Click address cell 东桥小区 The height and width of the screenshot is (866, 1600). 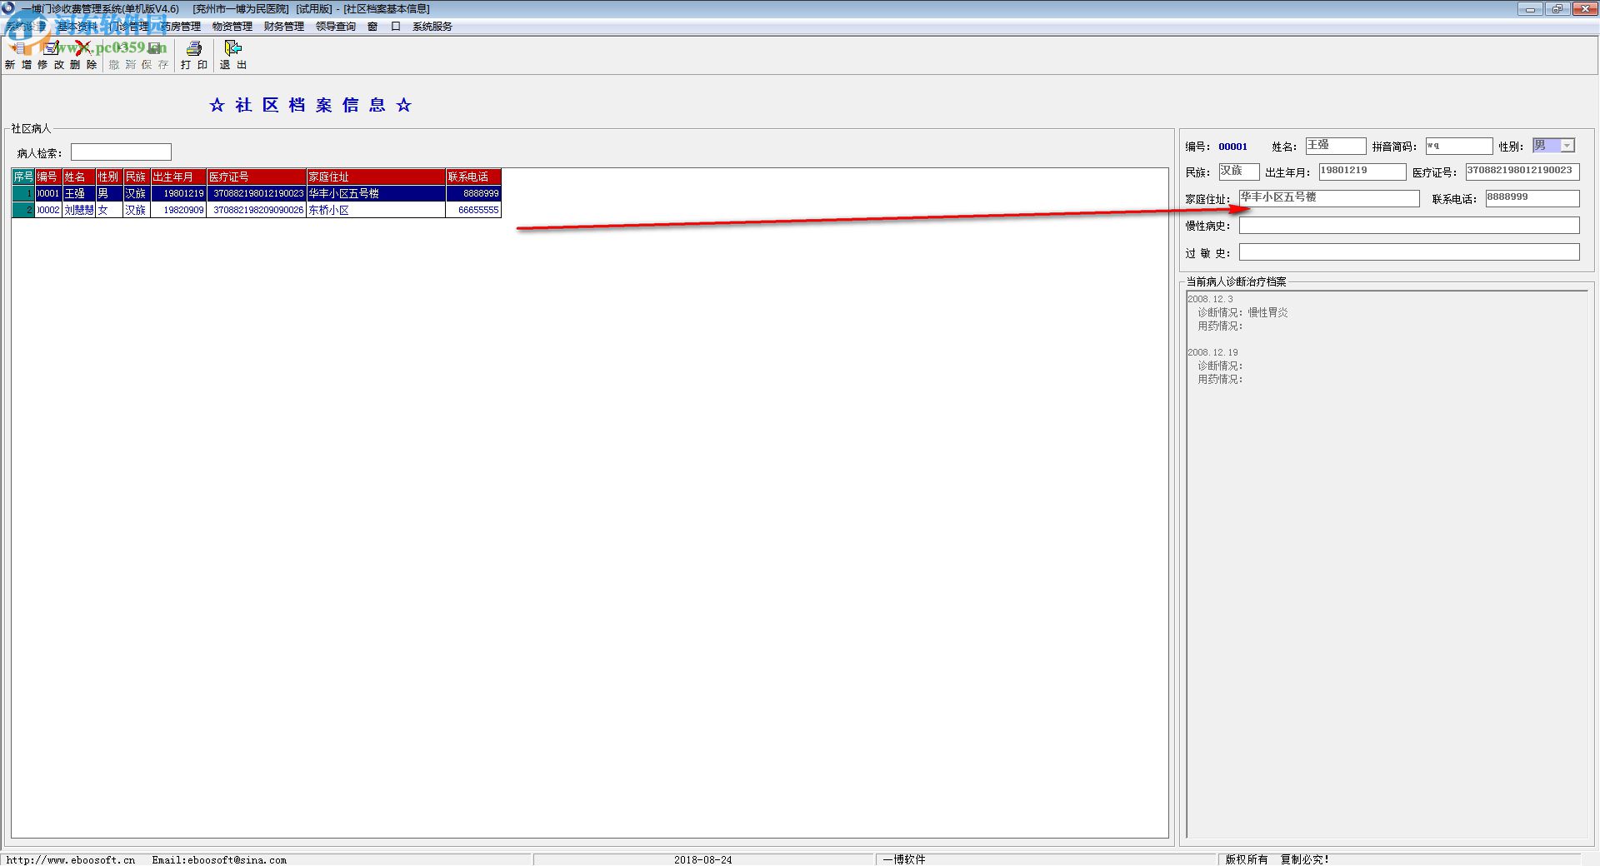pos(376,210)
